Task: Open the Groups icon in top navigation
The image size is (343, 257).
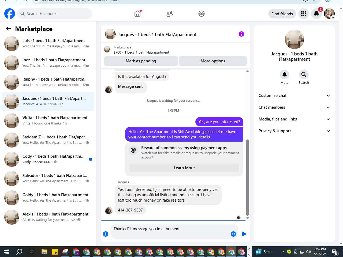Action: [202, 14]
